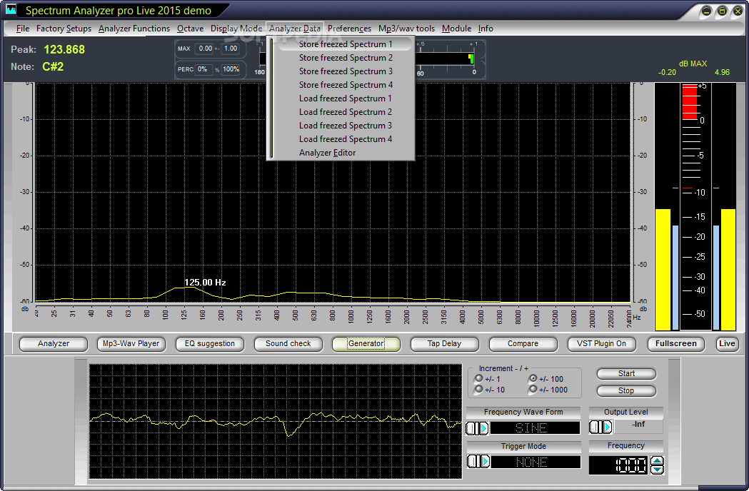Decrease generator Frequency with the down arrow
The image size is (749, 491).
pos(658,470)
